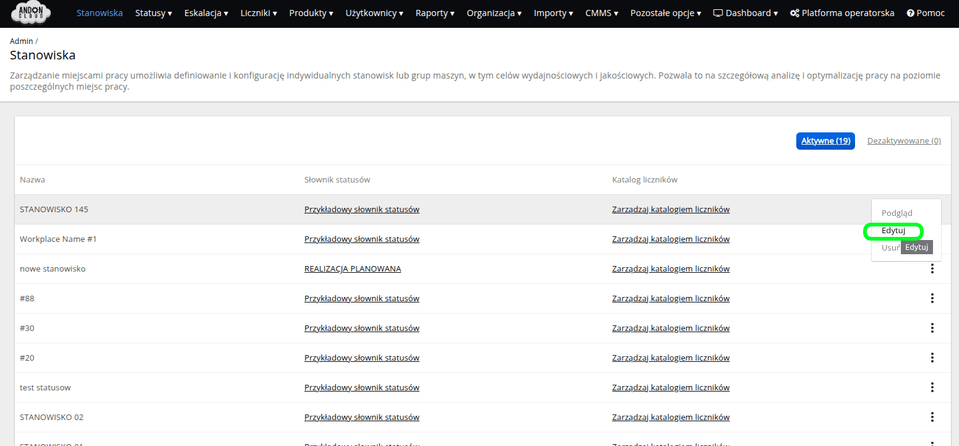959x446 pixels.
Task: Open actions menu for row "nowe stanowisko"
Action: [932, 268]
